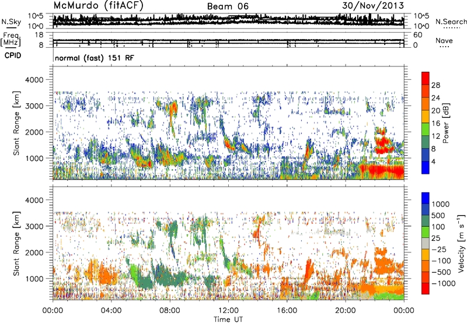Click the CPID label
Image resolution: width=467 pixels, height=323 pixels.
[x=13, y=55]
